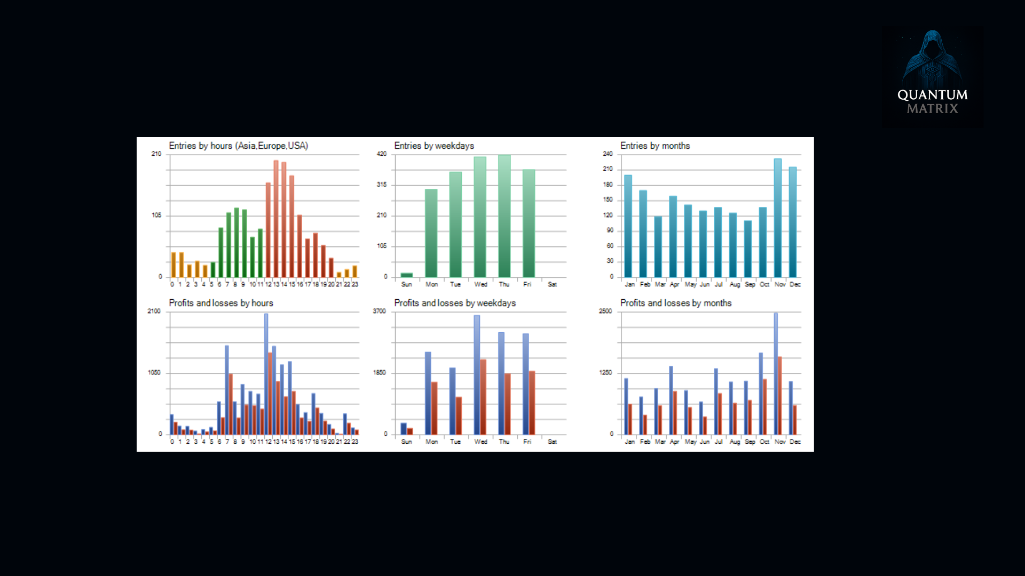Click the Entries by hours chart title

[238, 146]
